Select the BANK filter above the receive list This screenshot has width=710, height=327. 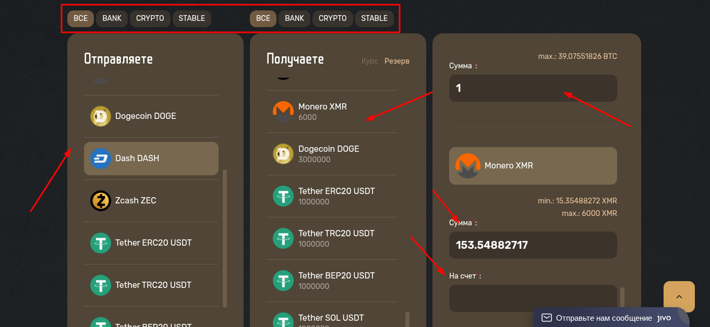(x=294, y=18)
